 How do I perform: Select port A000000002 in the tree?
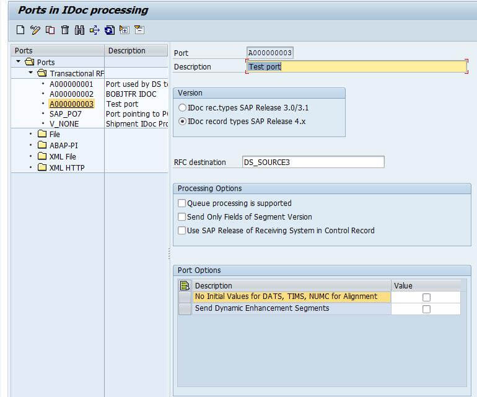point(71,94)
